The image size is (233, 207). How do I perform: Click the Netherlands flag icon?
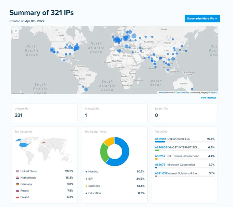click(17, 178)
